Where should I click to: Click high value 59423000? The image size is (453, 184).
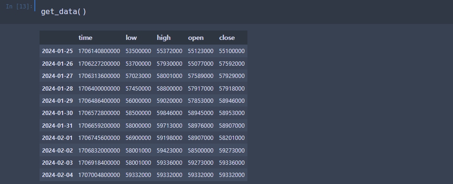(169, 151)
